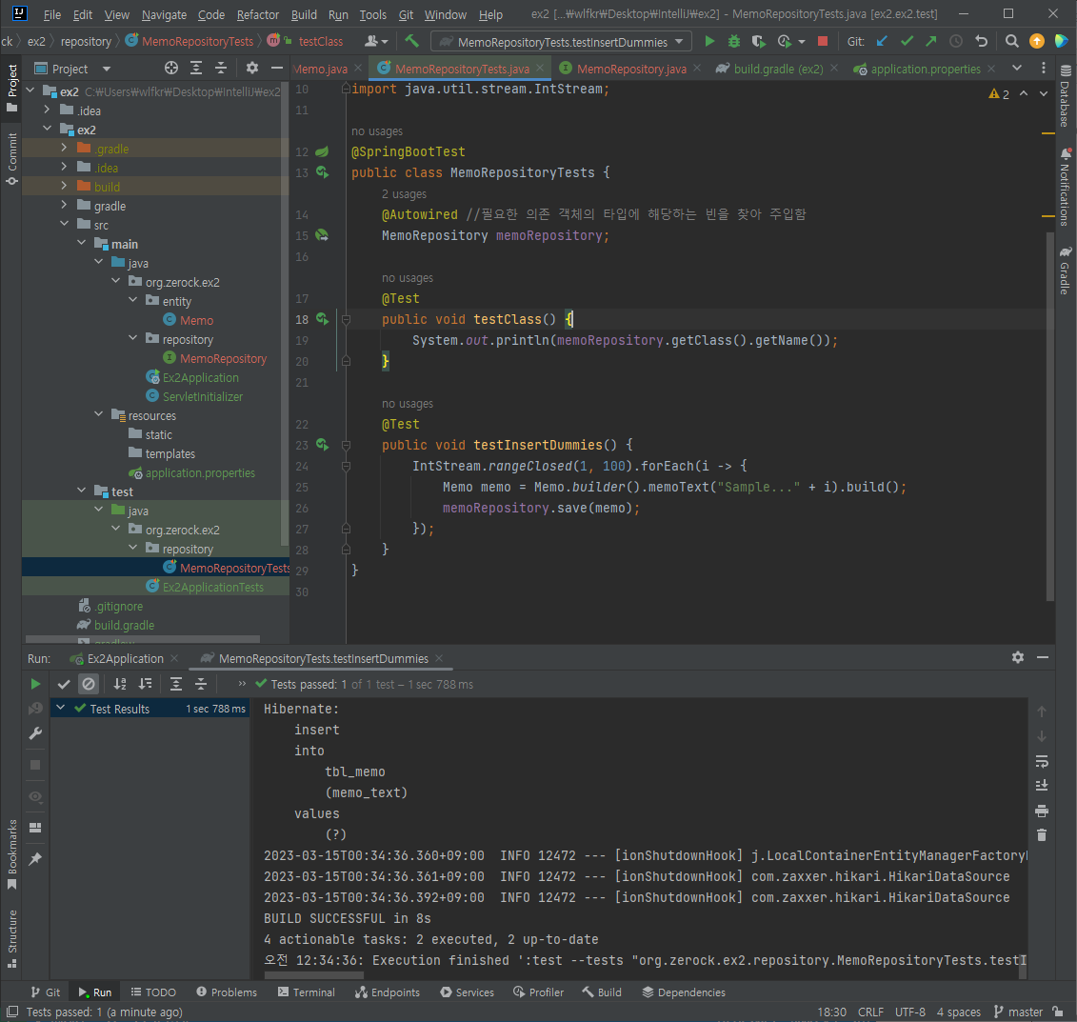Image resolution: width=1077 pixels, height=1022 pixels.
Task: Open the Navigate menu
Action: click(164, 14)
